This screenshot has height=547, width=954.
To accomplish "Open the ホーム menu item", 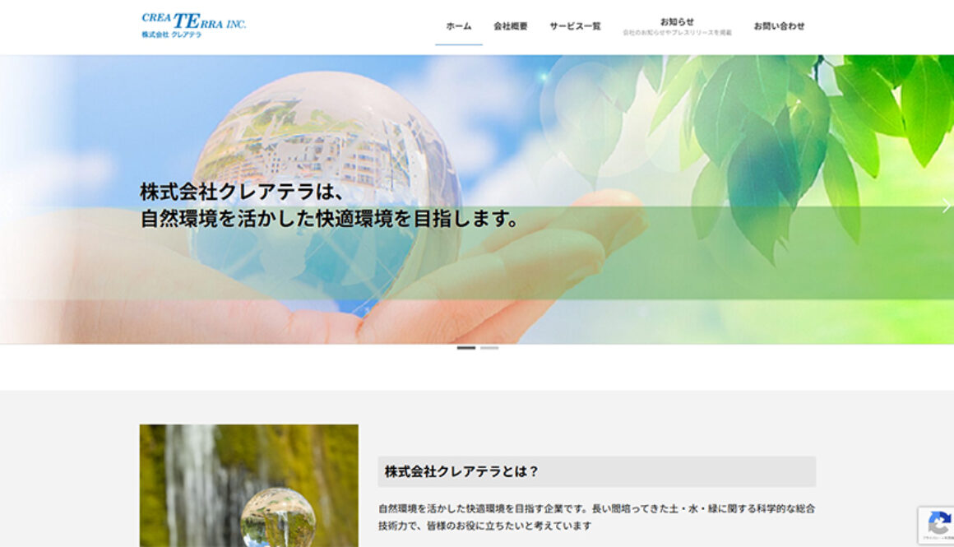I will pyautogui.click(x=458, y=26).
